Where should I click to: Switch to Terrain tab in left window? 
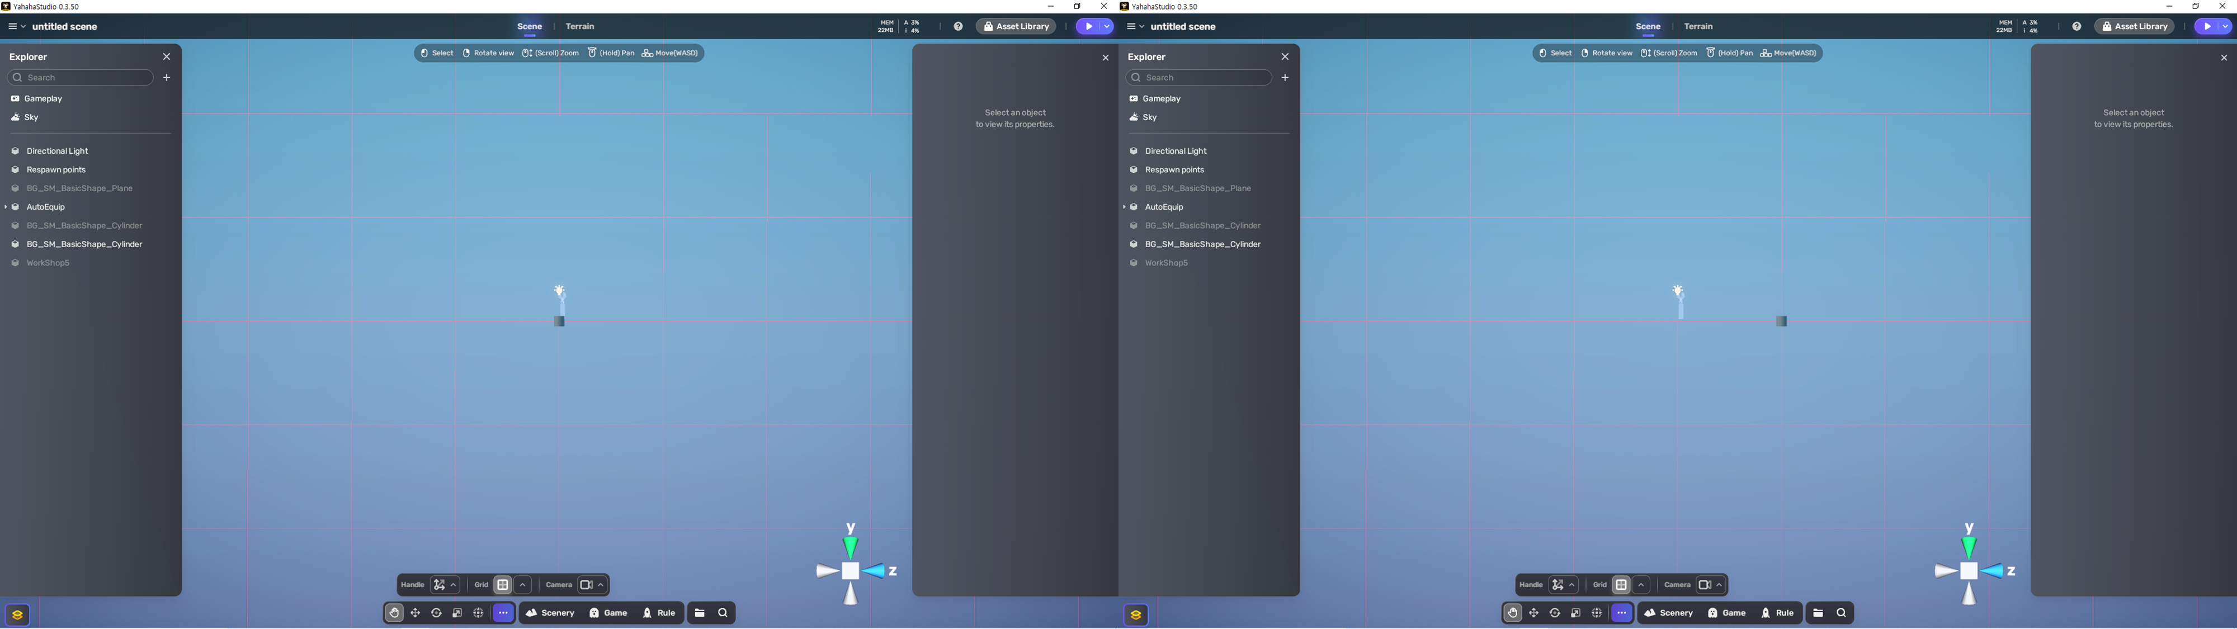580,27
